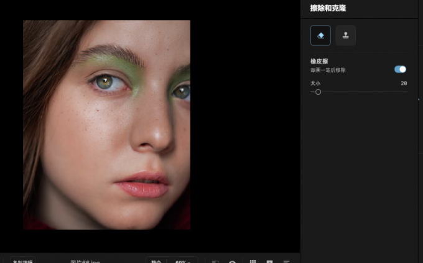Toggle the eye preview icon in bottom bar
Image resolution: width=423 pixels, height=263 pixels.
click(x=233, y=261)
